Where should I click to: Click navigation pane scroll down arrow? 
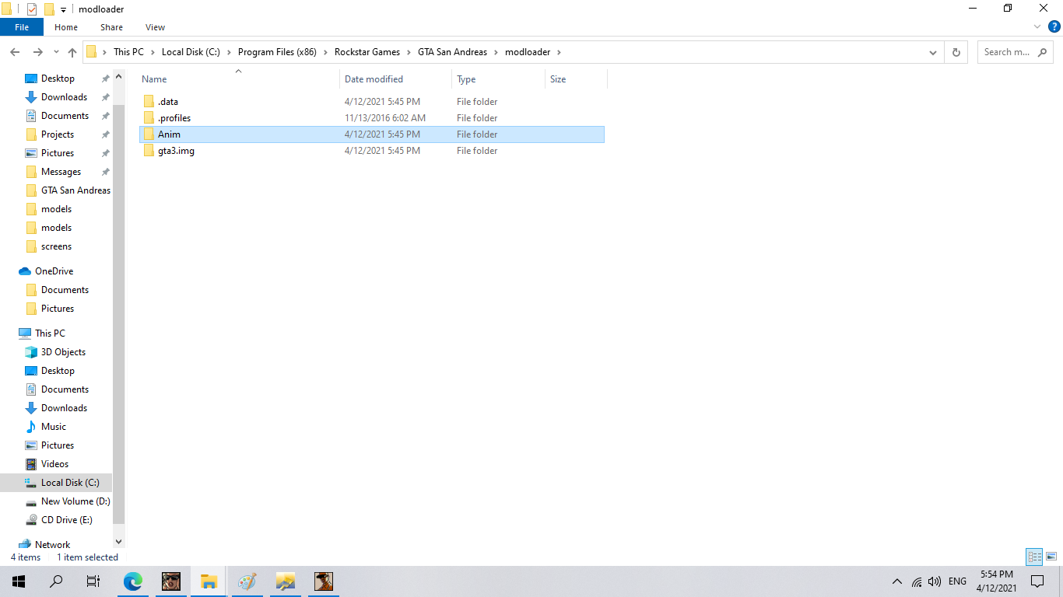119,541
